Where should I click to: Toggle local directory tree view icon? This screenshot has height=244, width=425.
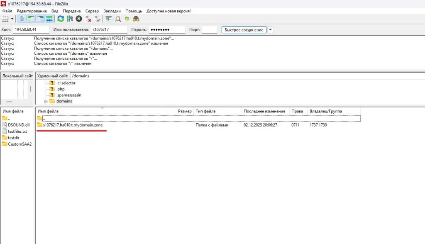pyautogui.click(x=31, y=19)
